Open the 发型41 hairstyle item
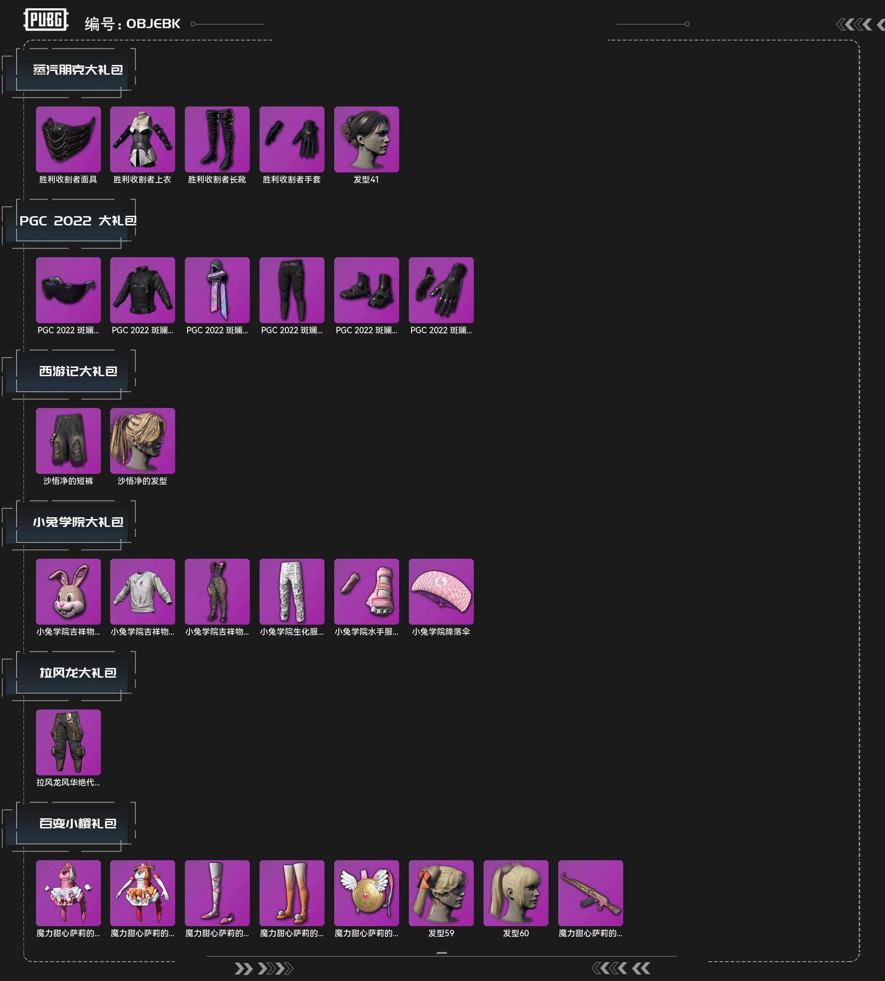The width and height of the screenshot is (885, 981). (x=366, y=139)
